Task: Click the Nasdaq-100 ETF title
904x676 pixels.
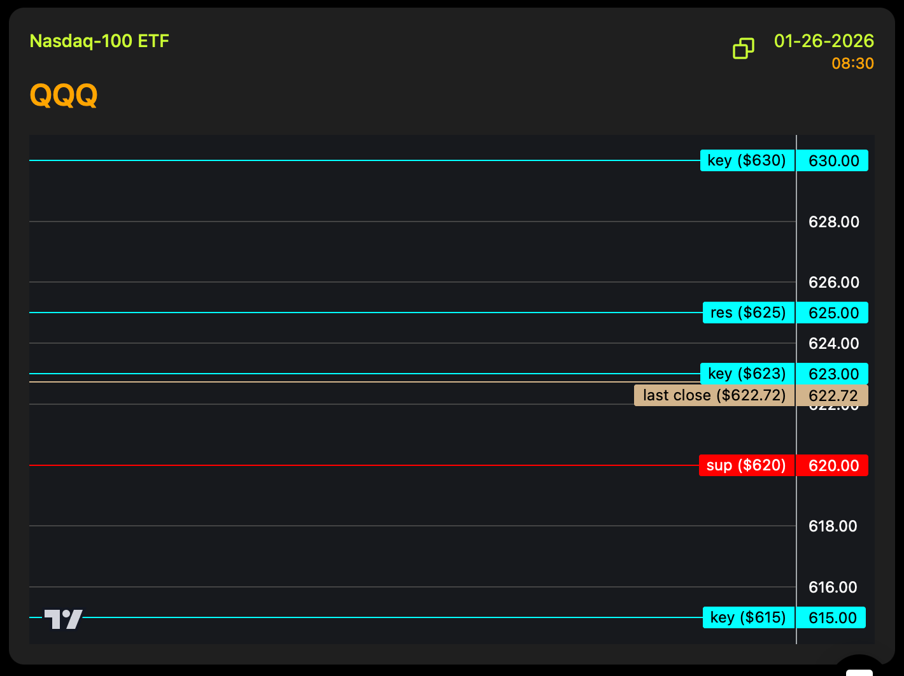Action: pyautogui.click(x=99, y=41)
